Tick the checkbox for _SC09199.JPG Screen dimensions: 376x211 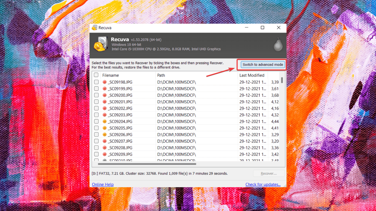(x=96, y=89)
